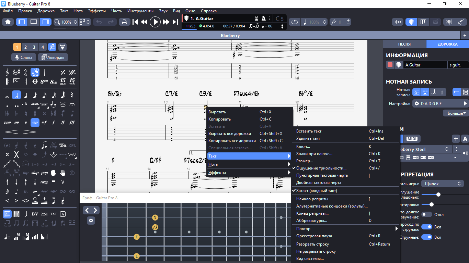The height and width of the screenshot is (263, 469).
Task: Open the fretboard settings gear
Action: pyautogui.click(x=91, y=221)
